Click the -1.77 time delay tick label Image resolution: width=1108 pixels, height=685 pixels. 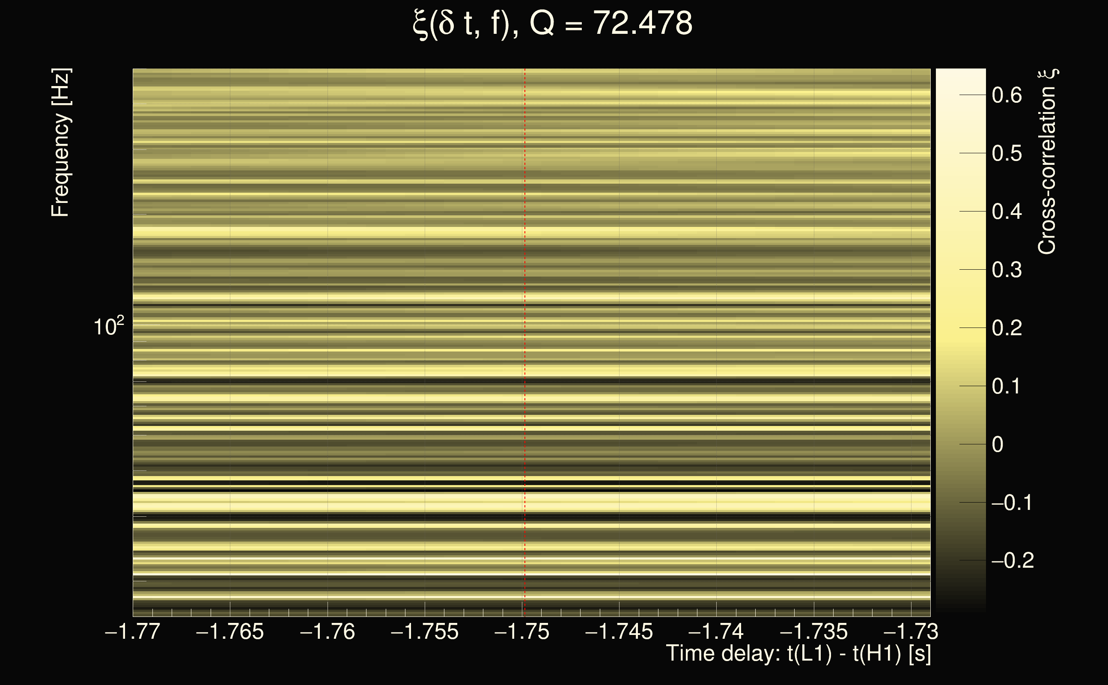132,631
